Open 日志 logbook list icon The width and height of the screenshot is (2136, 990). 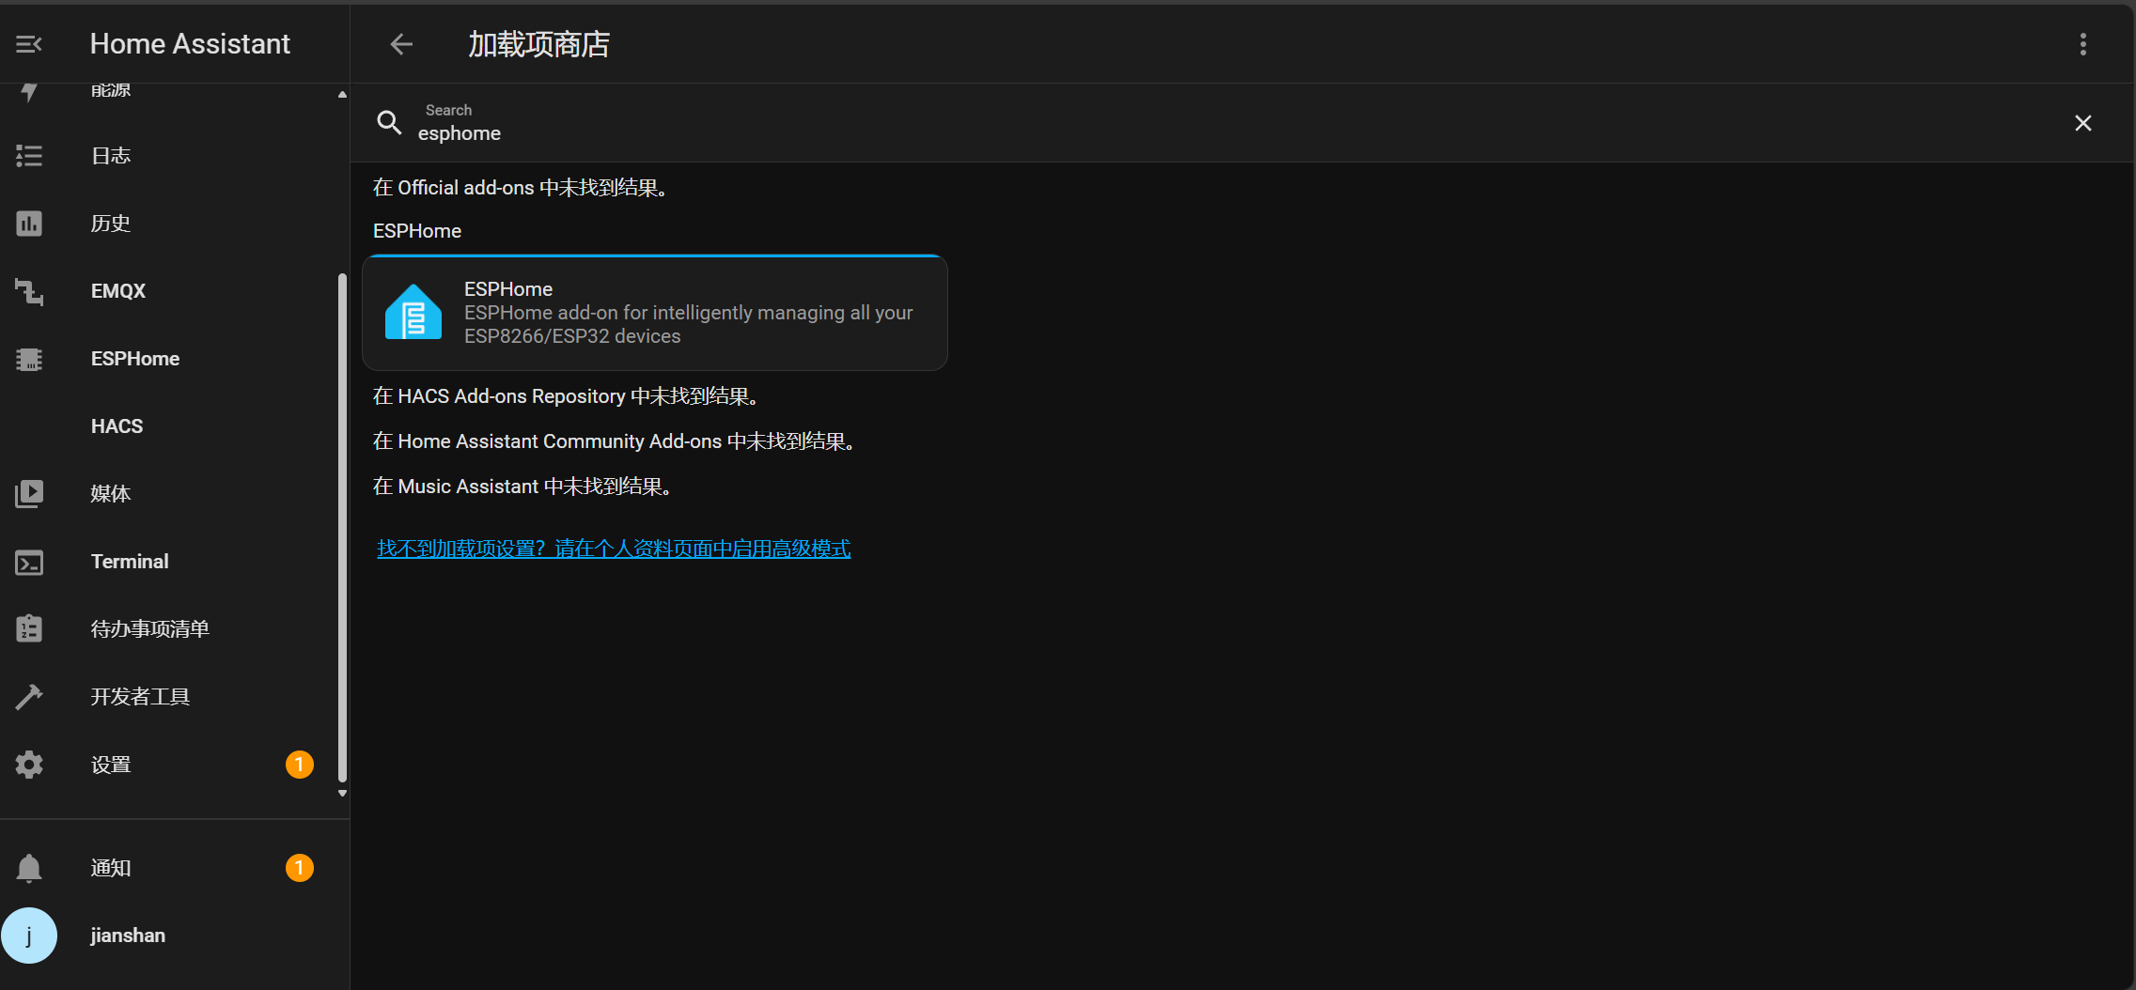coord(29,156)
